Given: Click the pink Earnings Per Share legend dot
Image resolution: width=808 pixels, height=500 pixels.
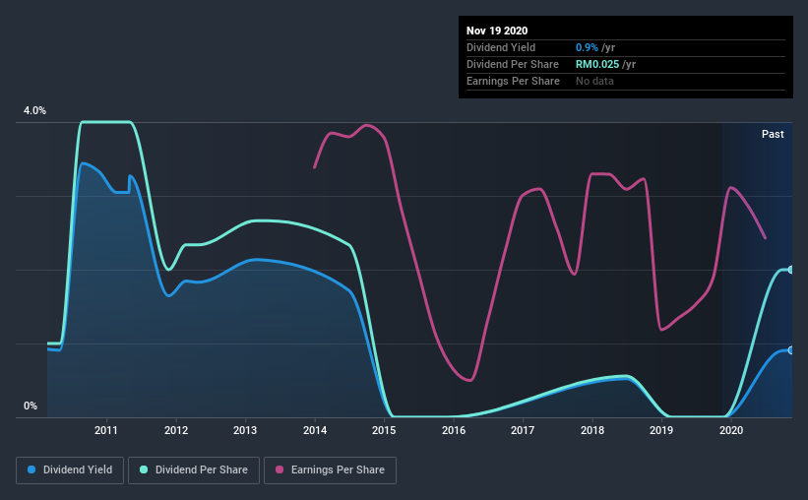Looking at the screenshot, I should 280,469.
